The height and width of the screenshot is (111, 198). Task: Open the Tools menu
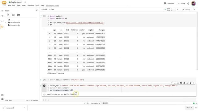pyautogui.click(x=37, y=6)
